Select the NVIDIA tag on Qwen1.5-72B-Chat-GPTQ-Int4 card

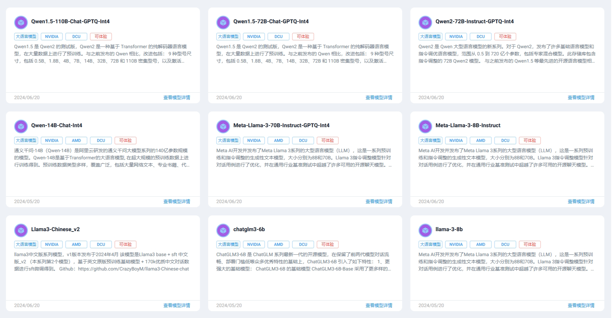(x=254, y=37)
